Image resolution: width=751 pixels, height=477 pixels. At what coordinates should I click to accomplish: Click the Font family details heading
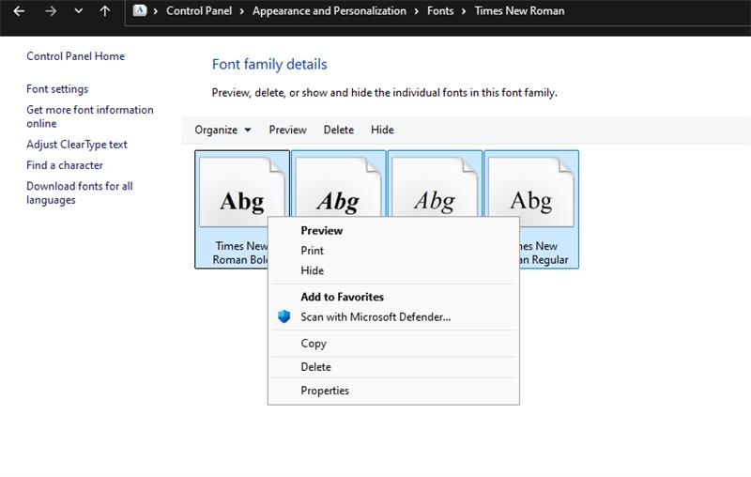click(x=269, y=64)
